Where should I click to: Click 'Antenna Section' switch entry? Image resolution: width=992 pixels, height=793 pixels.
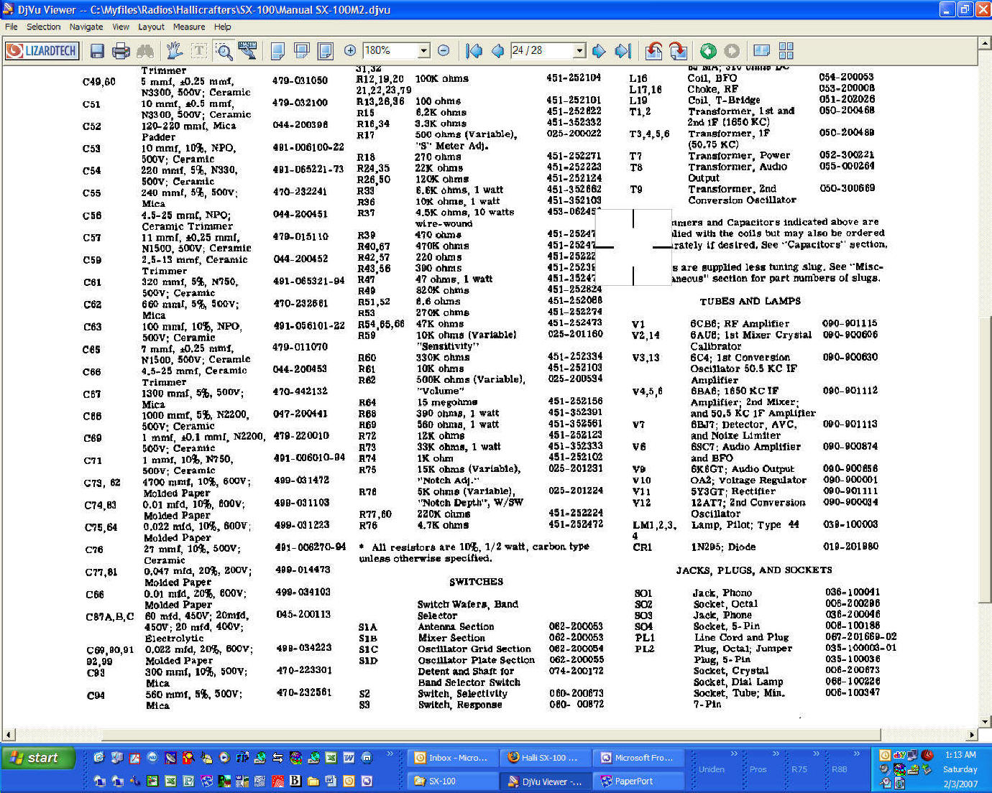(456, 626)
